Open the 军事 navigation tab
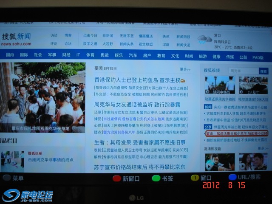The width and height of the screenshot is (272, 204). (52, 55)
